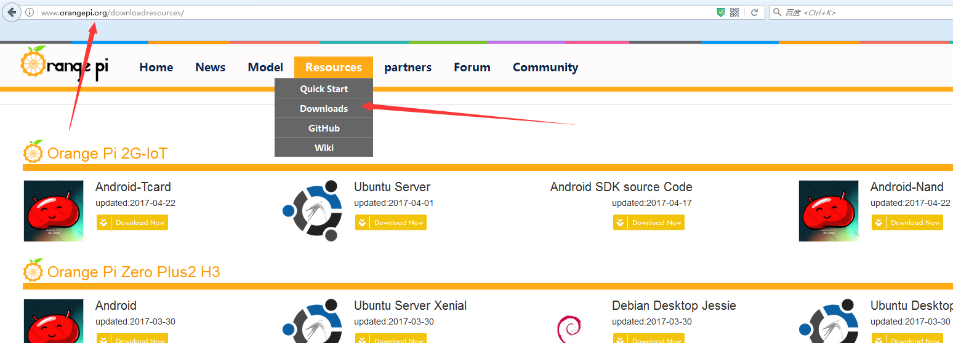Click the orange icon beside Orange Pi 2G-IoT
953x343 pixels.
33,151
